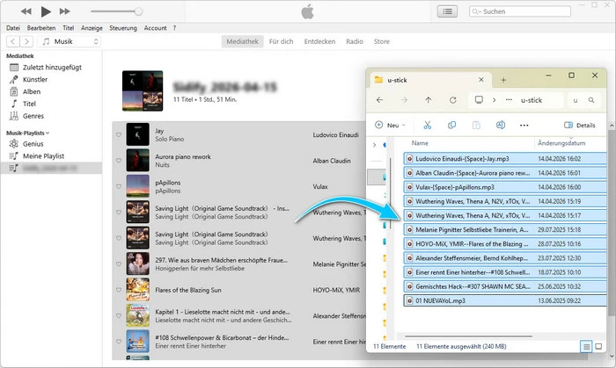Click the Previous track rewind button
Image resolution: width=616 pixels, height=368 pixels.
pos(26,11)
